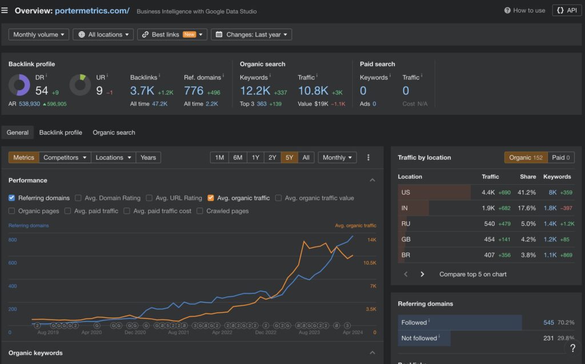This screenshot has width=585, height=364.
Task: Open Changes: Last year dropdown
Action: pos(251,34)
